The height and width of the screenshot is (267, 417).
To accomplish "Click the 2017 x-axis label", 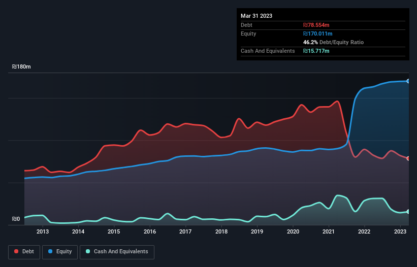I will 185,231.
